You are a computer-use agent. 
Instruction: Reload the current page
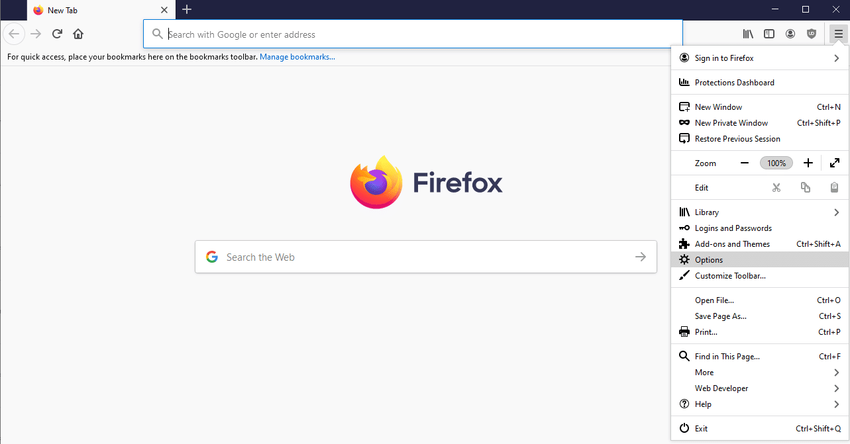(56, 33)
